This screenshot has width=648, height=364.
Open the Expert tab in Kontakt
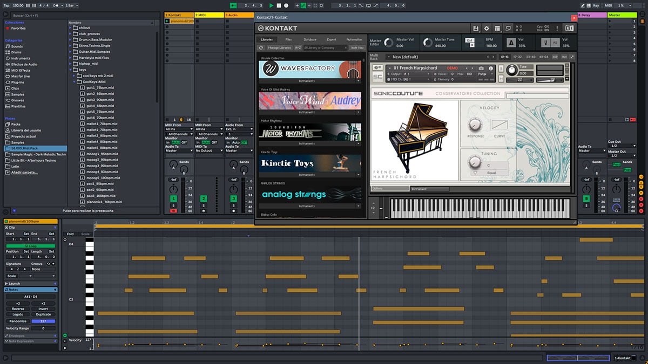coord(332,39)
